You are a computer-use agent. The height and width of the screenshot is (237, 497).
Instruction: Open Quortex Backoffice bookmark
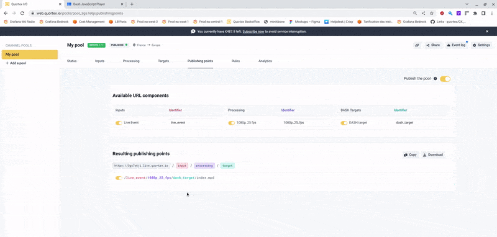(x=244, y=22)
